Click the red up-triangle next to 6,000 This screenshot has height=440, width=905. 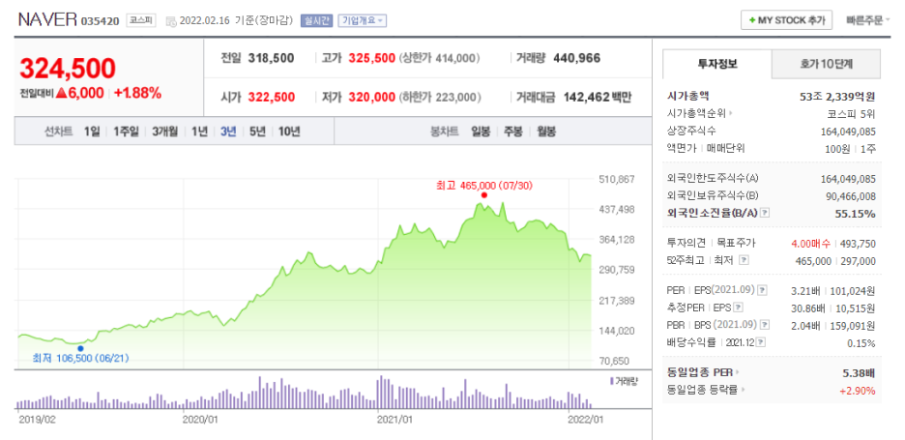61,93
